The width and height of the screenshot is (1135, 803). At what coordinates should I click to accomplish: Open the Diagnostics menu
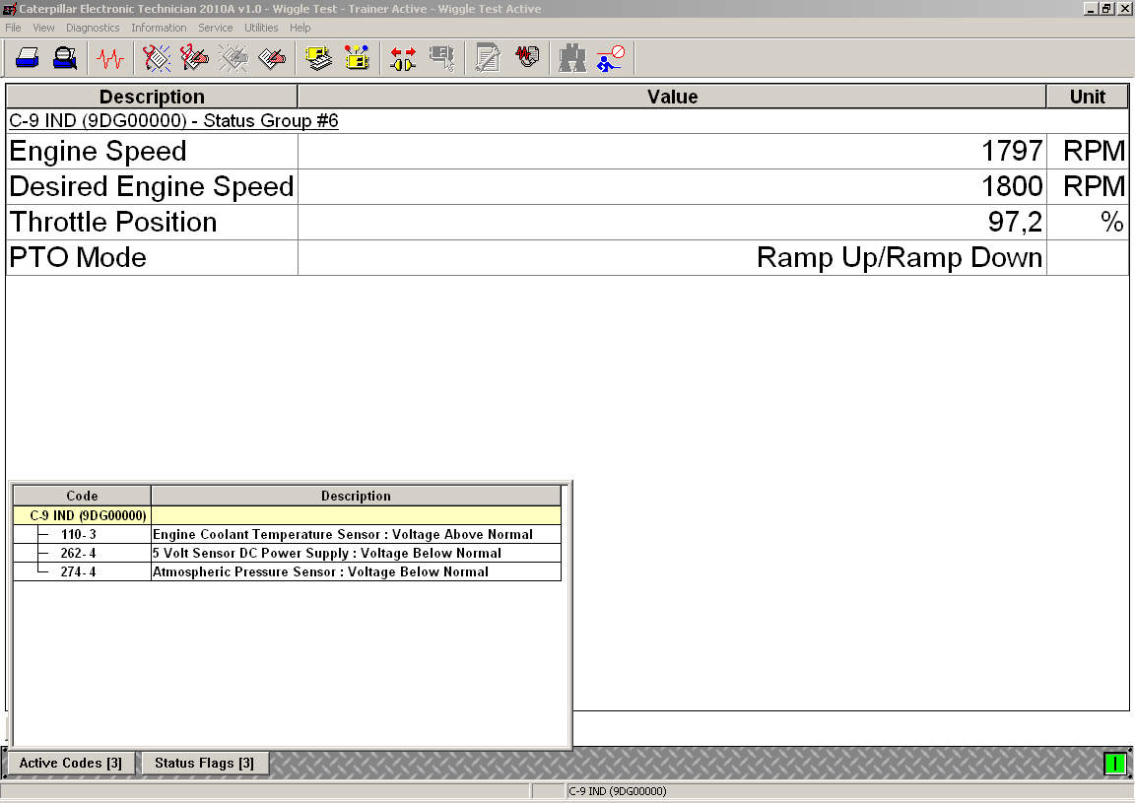(93, 28)
